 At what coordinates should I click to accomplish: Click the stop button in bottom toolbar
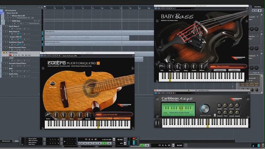[147, 145]
